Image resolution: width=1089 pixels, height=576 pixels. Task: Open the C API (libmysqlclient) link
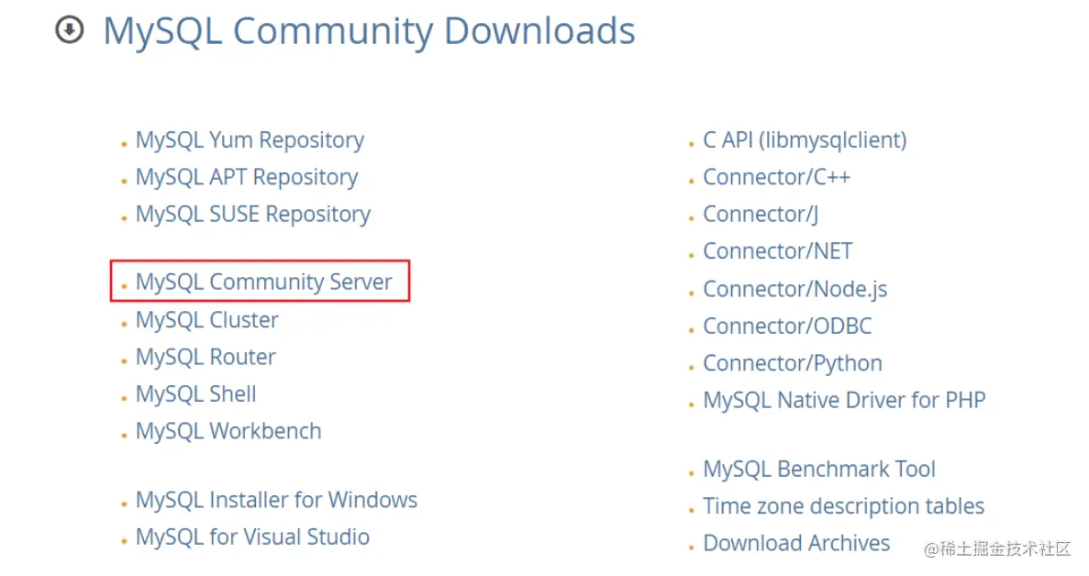tap(805, 141)
